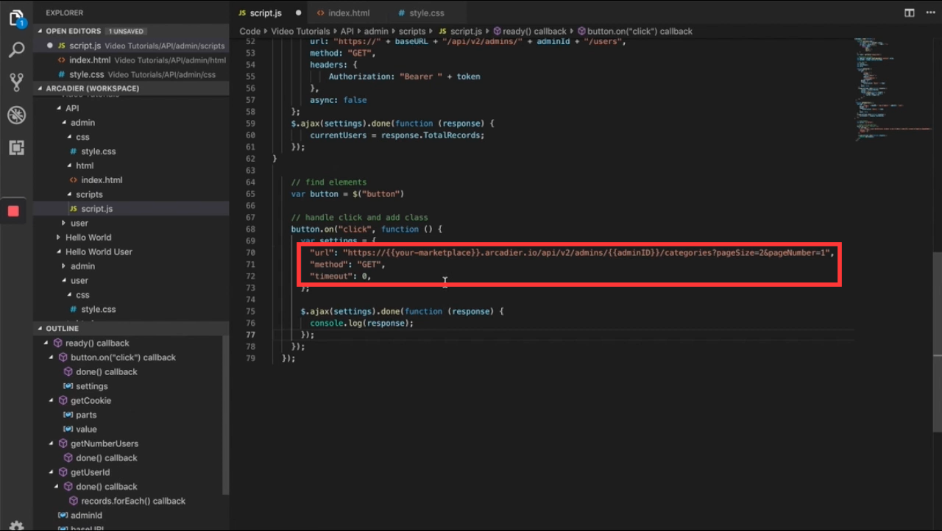Collapse the html folder in the file tree
Image resolution: width=942 pixels, height=531 pixels.
(x=68, y=165)
